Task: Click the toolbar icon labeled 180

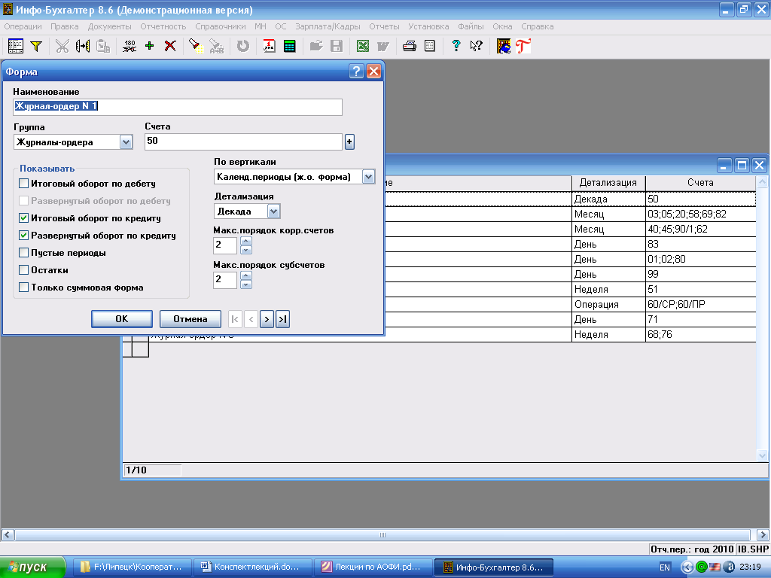Action: pos(130,46)
